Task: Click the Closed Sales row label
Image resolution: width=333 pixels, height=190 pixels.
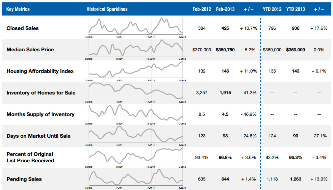Action: point(23,28)
